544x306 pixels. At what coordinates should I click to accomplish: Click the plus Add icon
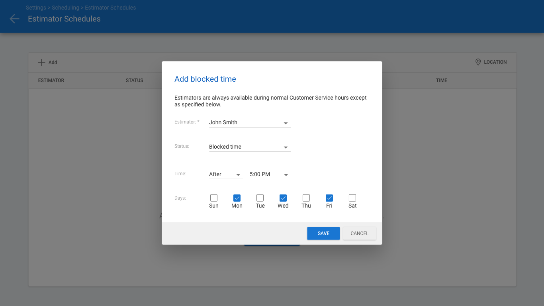pyautogui.click(x=41, y=63)
